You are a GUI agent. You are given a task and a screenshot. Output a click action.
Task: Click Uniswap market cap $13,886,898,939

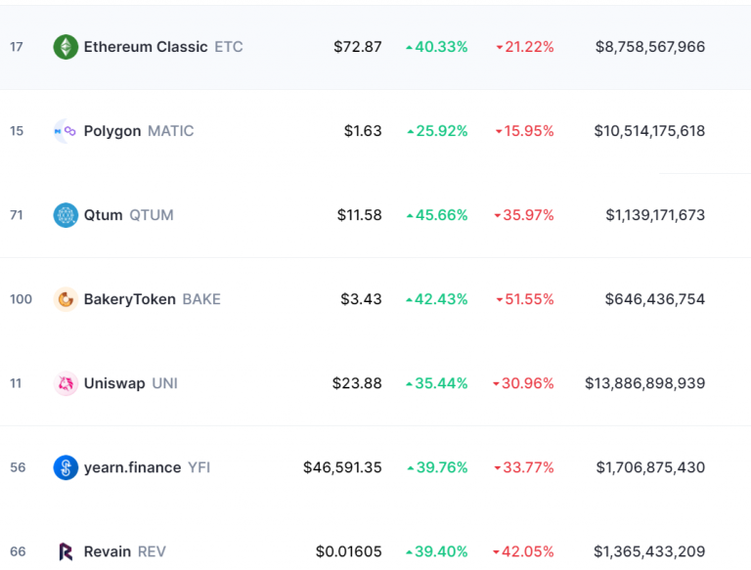644,383
